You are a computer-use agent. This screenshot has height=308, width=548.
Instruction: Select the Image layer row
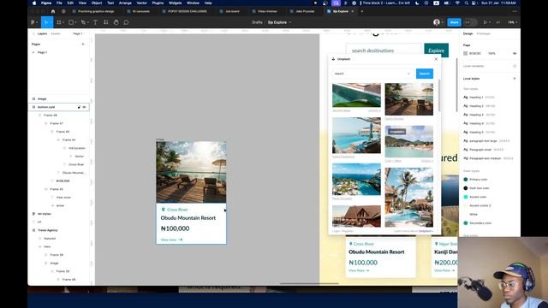pos(59,99)
